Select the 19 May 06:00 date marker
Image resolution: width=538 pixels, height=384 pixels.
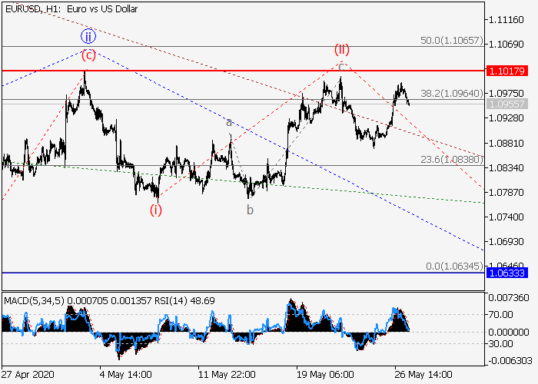click(x=328, y=375)
